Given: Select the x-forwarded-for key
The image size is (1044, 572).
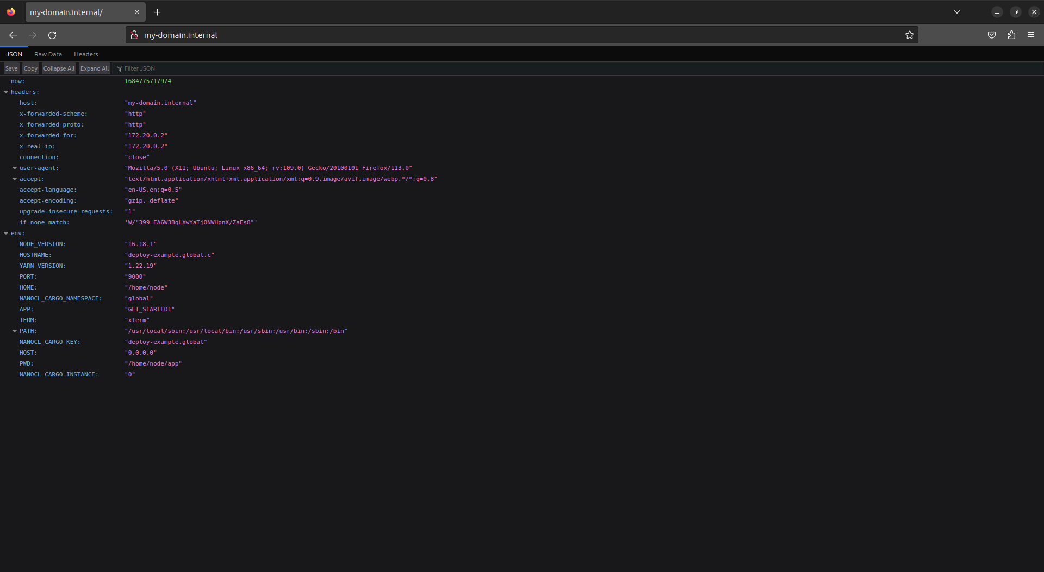Looking at the screenshot, I should tap(48, 136).
